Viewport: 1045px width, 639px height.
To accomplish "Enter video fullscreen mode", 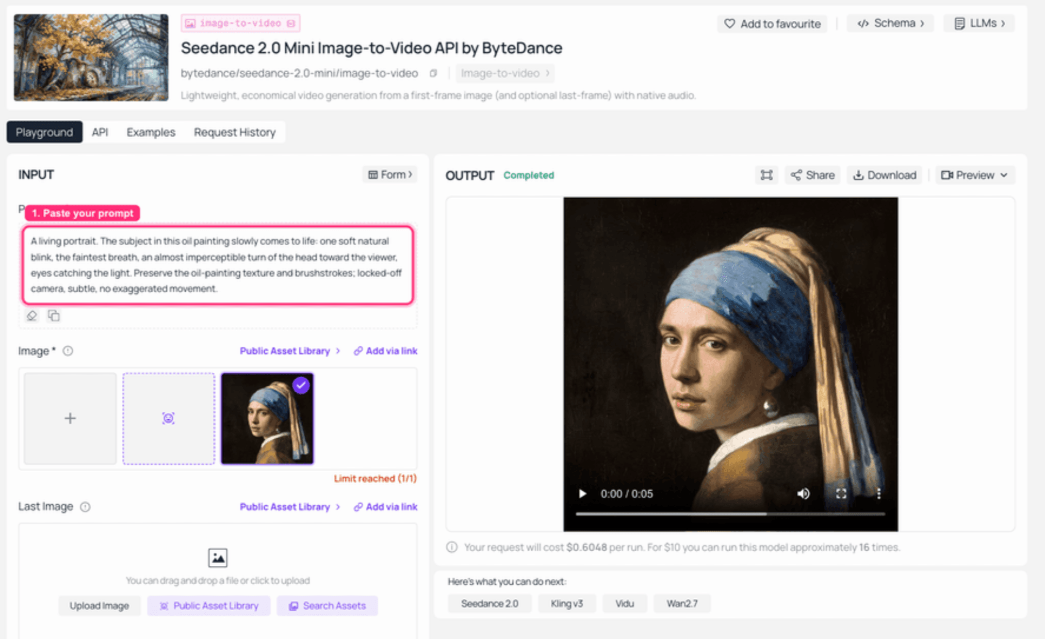I will (841, 494).
